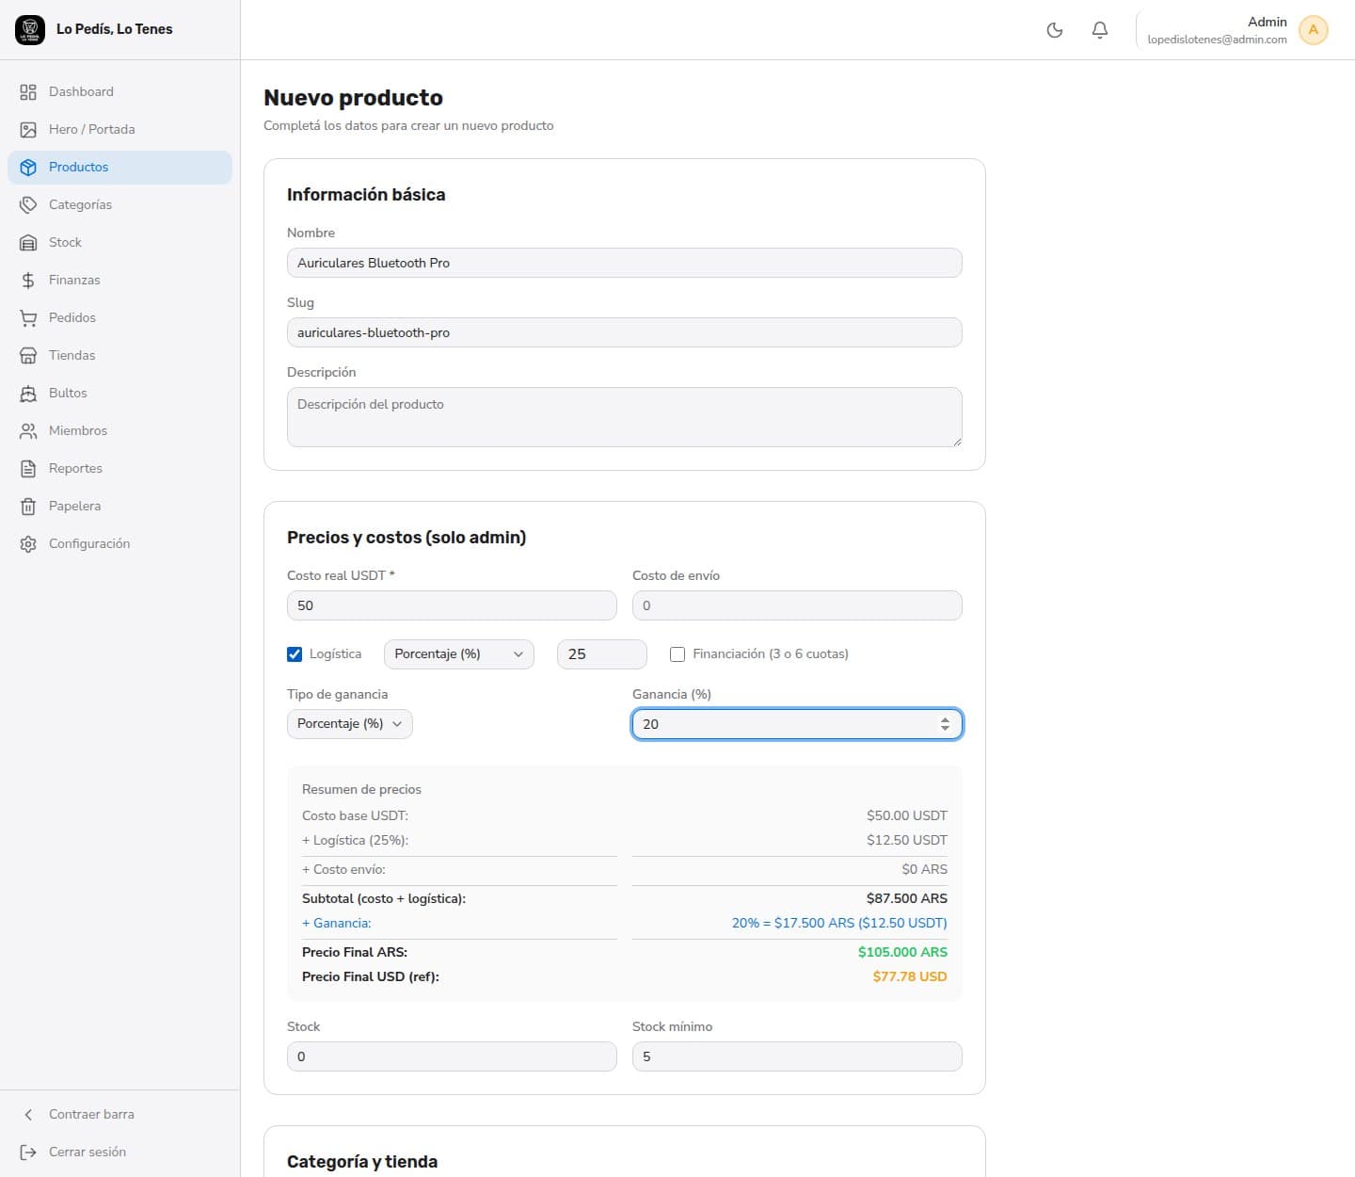Click the Papelera trash icon
The width and height of the screenshot is (1355, 1177).
pos(28,507)
